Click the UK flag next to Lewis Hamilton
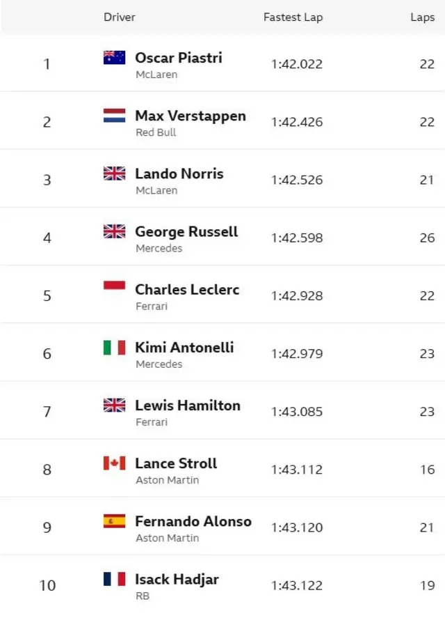The height and width of the screenshot is (618, 445). [114, 405]
